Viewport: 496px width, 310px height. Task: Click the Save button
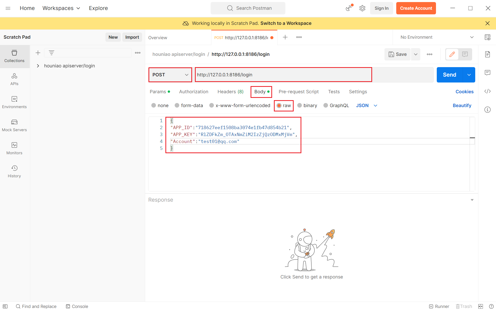click(398, 54)
